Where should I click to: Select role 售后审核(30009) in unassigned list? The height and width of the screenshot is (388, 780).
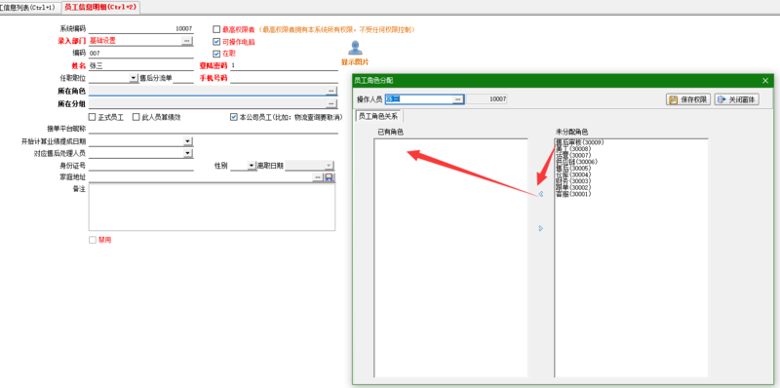coord(579,142)
